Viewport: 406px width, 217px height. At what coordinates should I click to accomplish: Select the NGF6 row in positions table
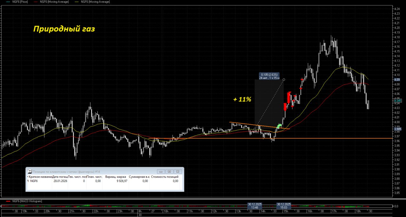[34, 181]
